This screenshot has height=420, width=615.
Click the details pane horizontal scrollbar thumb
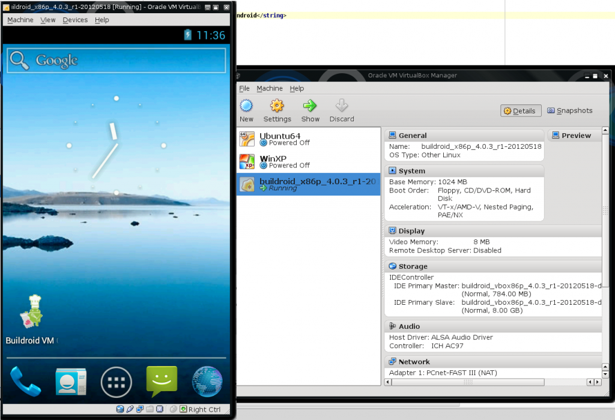[468, 382]
